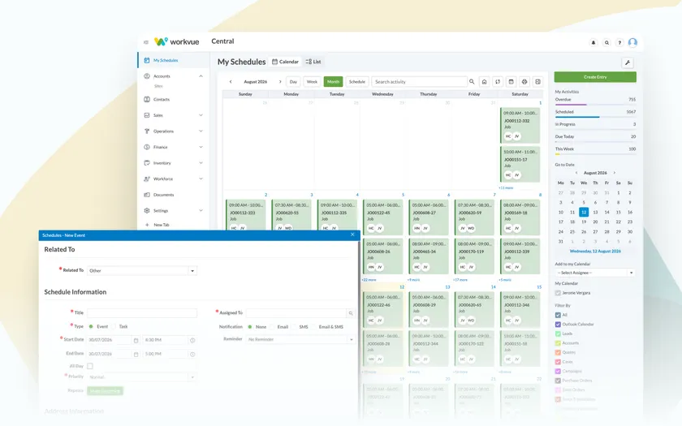
Task: Switch to Schedule view
Action: (357, 82)
